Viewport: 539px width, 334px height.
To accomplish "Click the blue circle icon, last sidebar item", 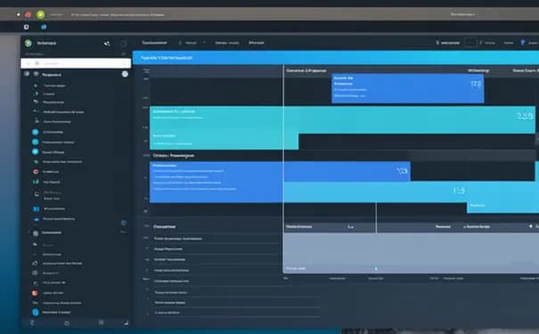I will 36,312.
